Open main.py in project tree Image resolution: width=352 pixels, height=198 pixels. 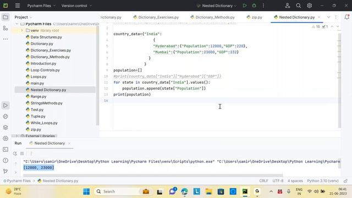(37, 83)
